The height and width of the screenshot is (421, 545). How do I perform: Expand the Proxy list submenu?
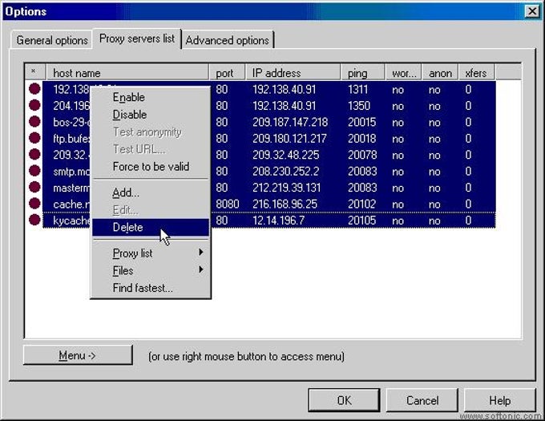click(x=151, y=253)
